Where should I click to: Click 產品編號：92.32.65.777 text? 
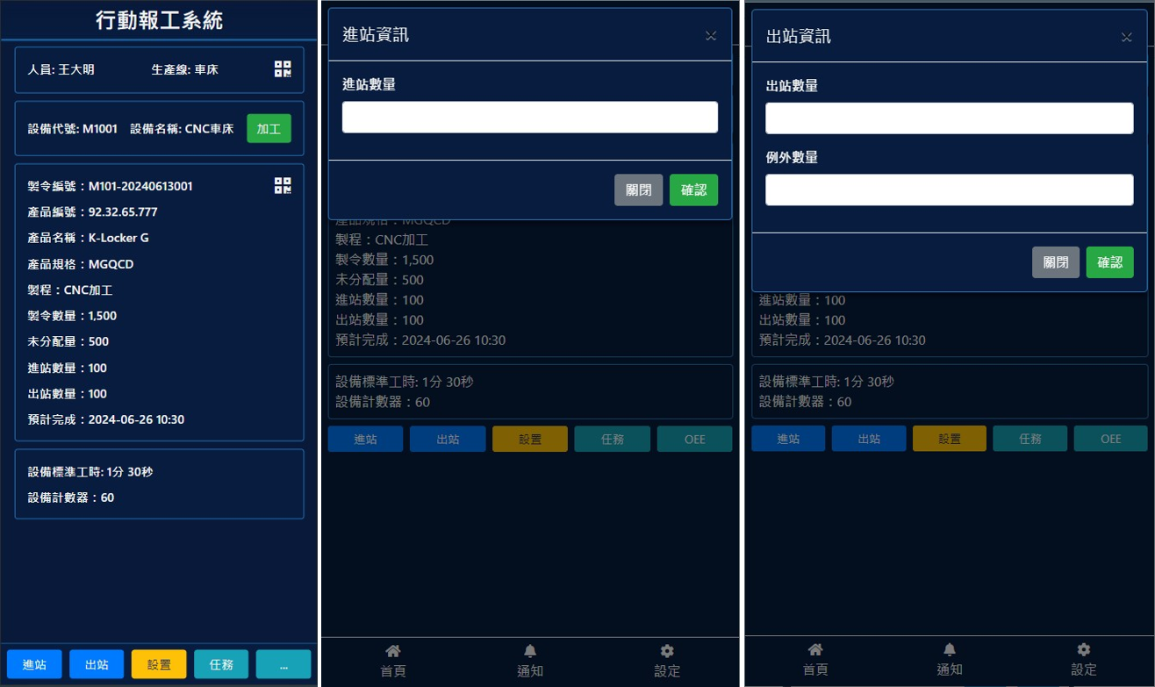tap(93, 212)
